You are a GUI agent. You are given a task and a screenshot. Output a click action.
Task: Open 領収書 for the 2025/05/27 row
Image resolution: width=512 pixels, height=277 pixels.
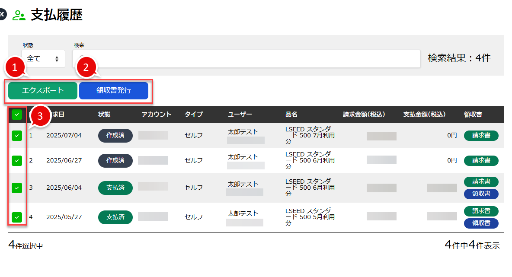tap(481, 223)
